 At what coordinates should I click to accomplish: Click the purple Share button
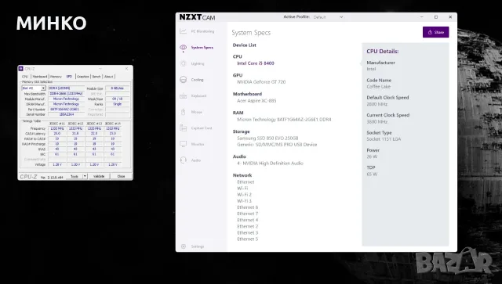(x=436, y=32)
